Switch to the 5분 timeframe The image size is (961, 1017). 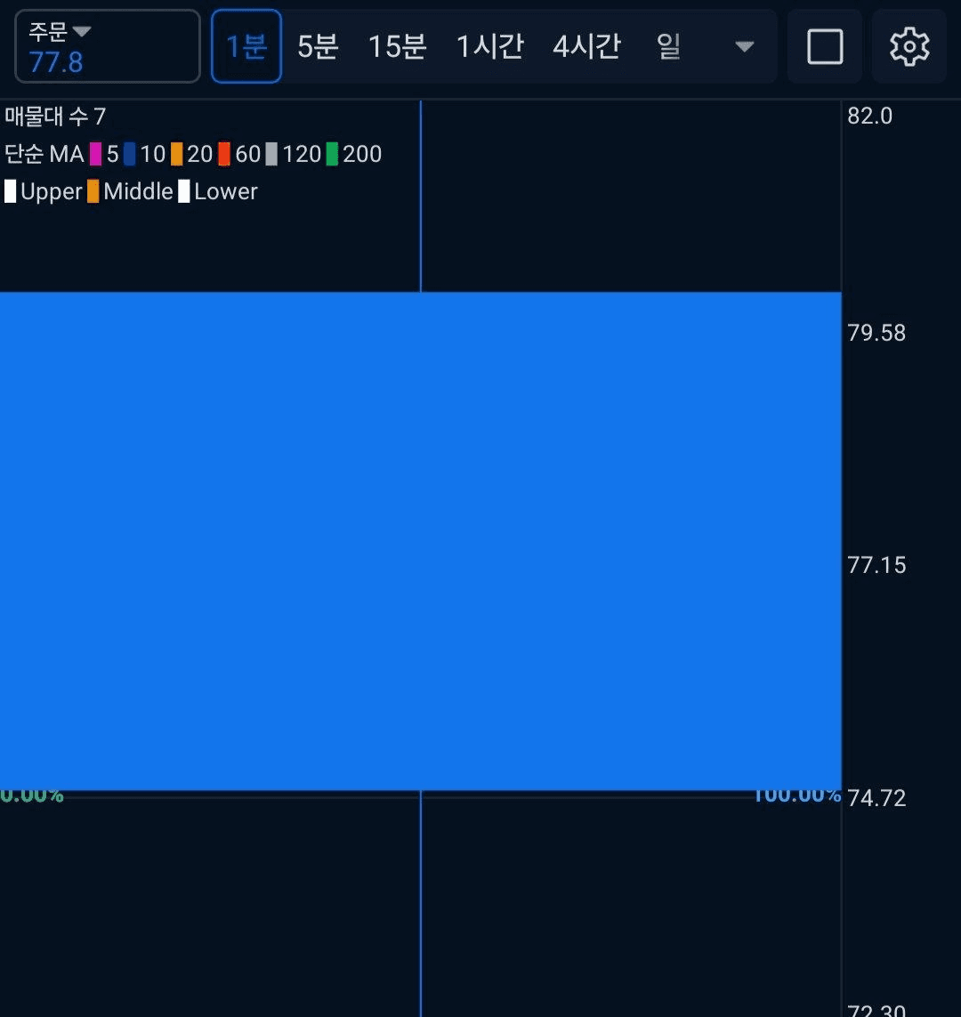[318, 46]
